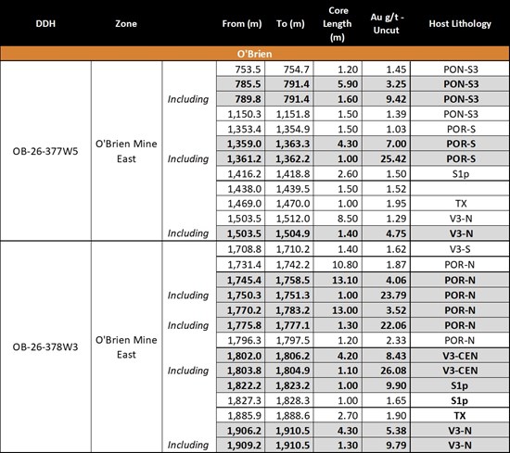Click the 753.5 From value cell
Screen dimensions: 510x453
click(241, 69)
